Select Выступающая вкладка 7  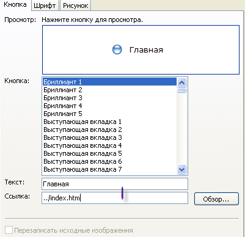click(110, 169)
